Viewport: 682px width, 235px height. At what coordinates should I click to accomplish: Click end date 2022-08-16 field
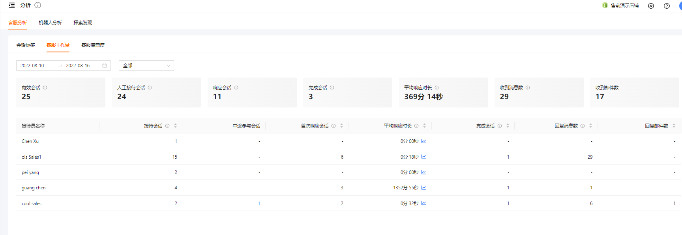[x=78, y=66]
